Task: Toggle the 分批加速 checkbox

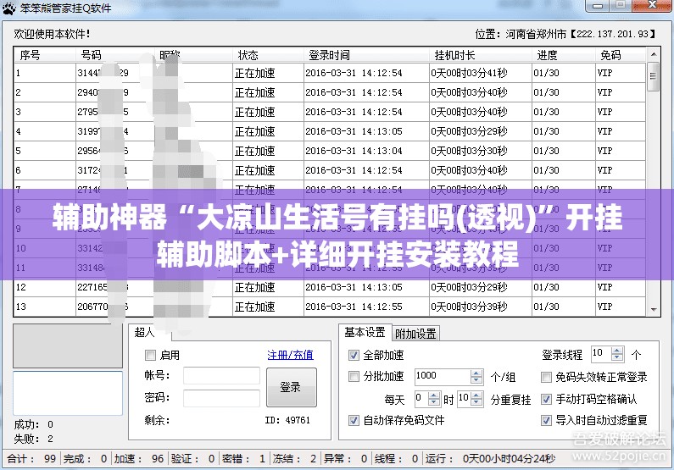Action: (354, 377)
